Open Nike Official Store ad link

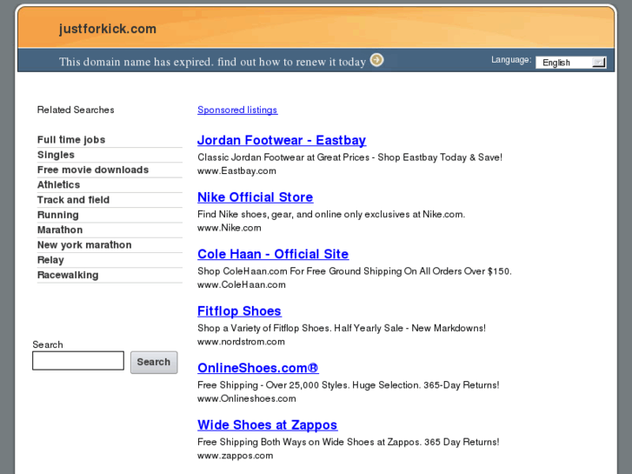(x=255, y=197)
